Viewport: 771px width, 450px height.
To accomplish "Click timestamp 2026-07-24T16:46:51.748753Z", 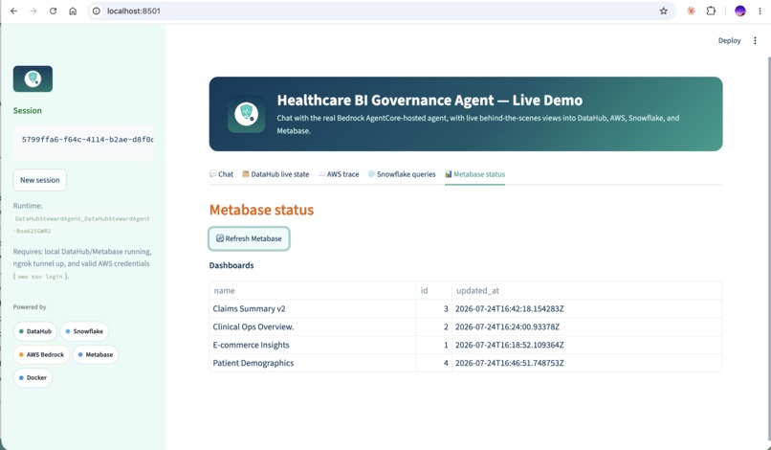I will (510, 363).
